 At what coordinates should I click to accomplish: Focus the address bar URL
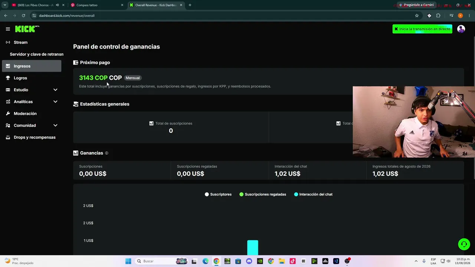point(67,16)
